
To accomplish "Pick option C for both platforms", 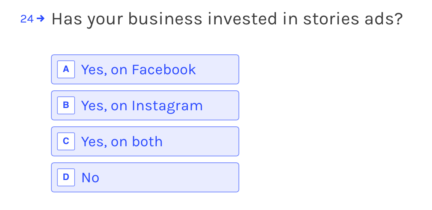I will pyautogui.click(x=145, y=141).
